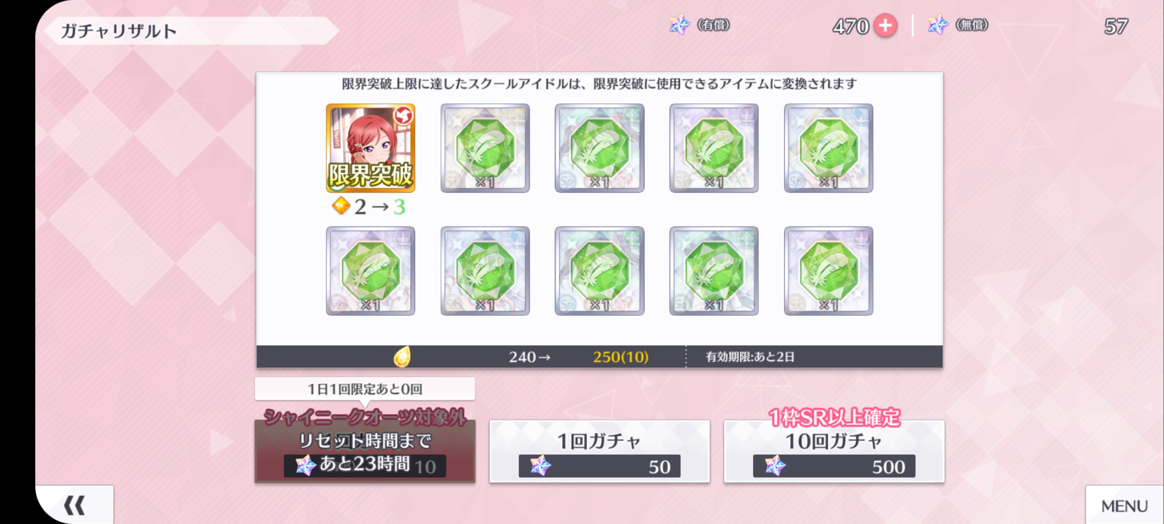Select the last green gem in the bottom row
This screenshot has width=1164, height=524.
coord(828,271)
